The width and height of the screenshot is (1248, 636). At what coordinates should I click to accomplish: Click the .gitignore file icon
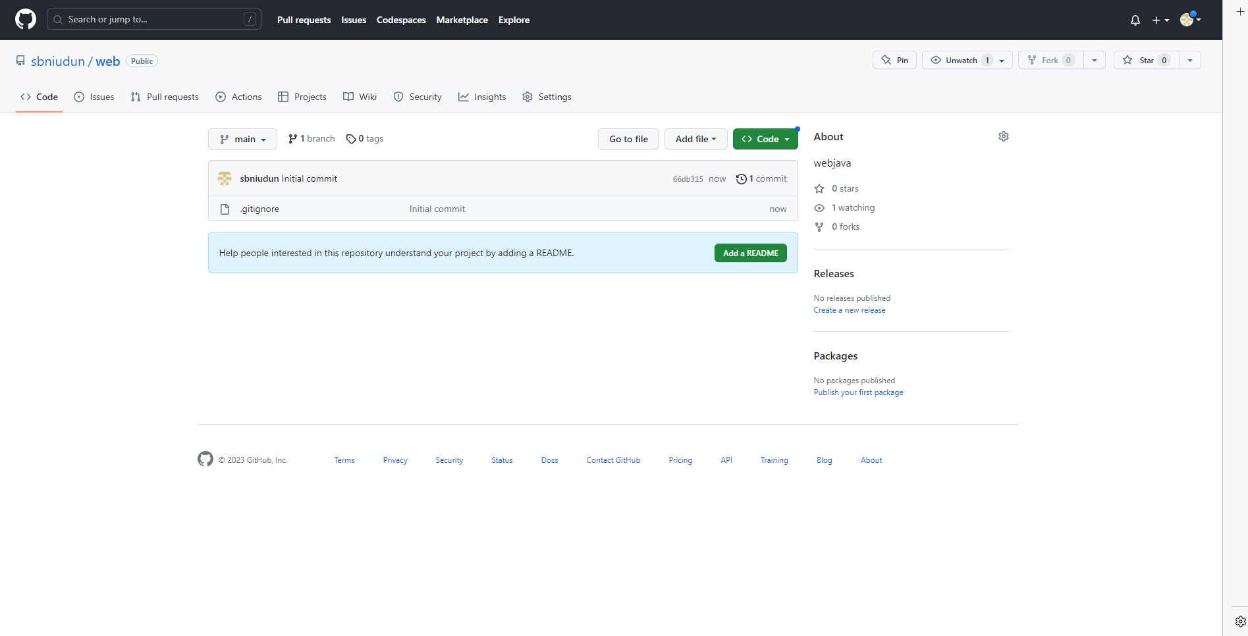[225, 209]
